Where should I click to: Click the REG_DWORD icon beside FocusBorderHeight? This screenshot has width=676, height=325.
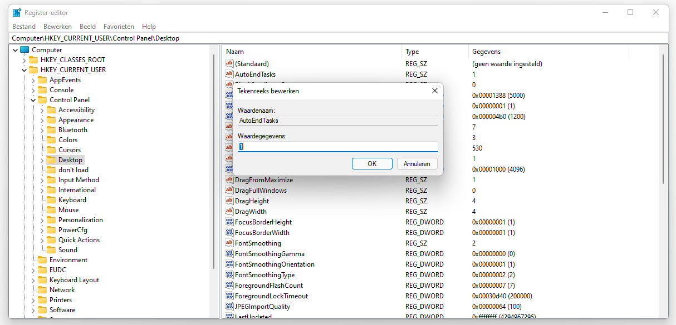(x=229, y=222)
